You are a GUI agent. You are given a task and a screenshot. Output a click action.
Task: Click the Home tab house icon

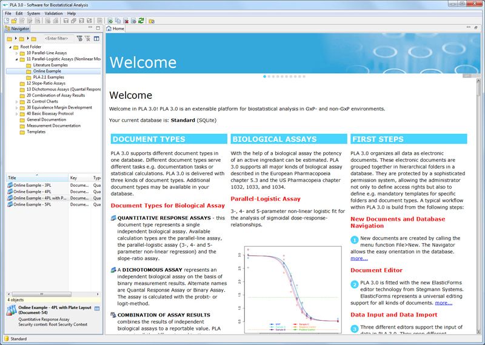click(x=109, y=28)
